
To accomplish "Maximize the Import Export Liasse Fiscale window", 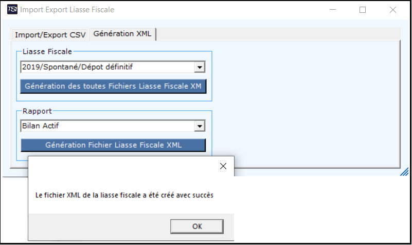I will 363,10.
